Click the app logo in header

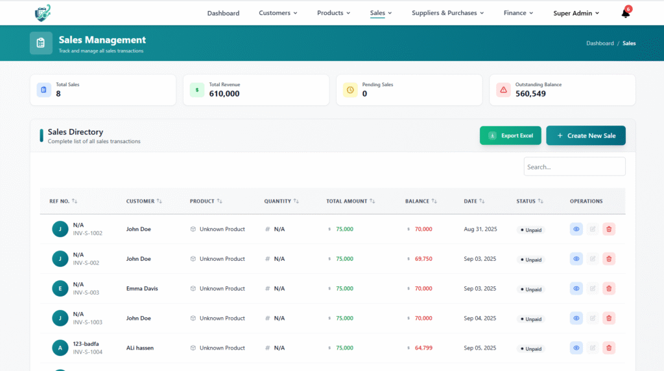(x=42, y=12)
